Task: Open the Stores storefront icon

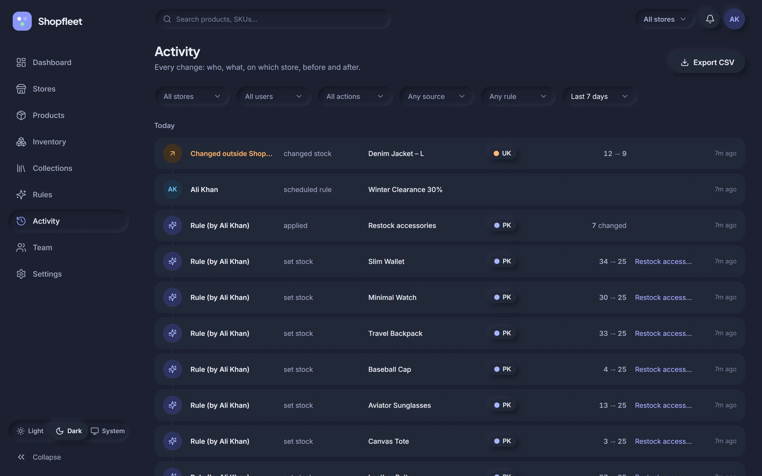Action: pos(21,89)
